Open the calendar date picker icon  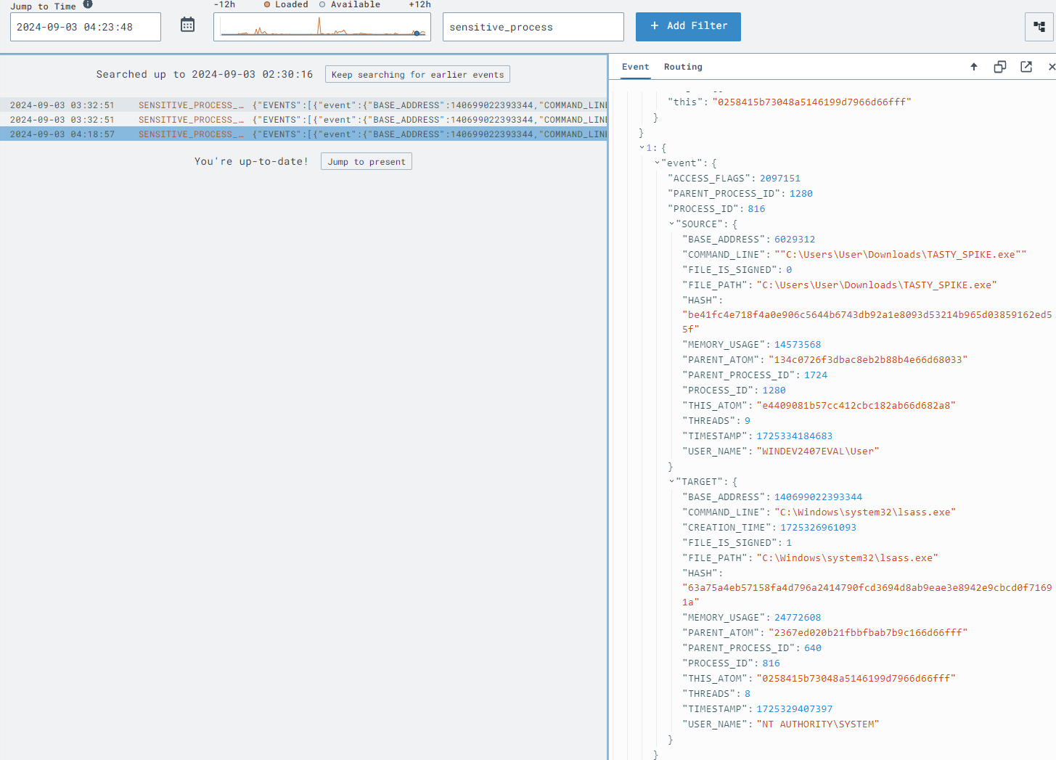pos(187,25)
